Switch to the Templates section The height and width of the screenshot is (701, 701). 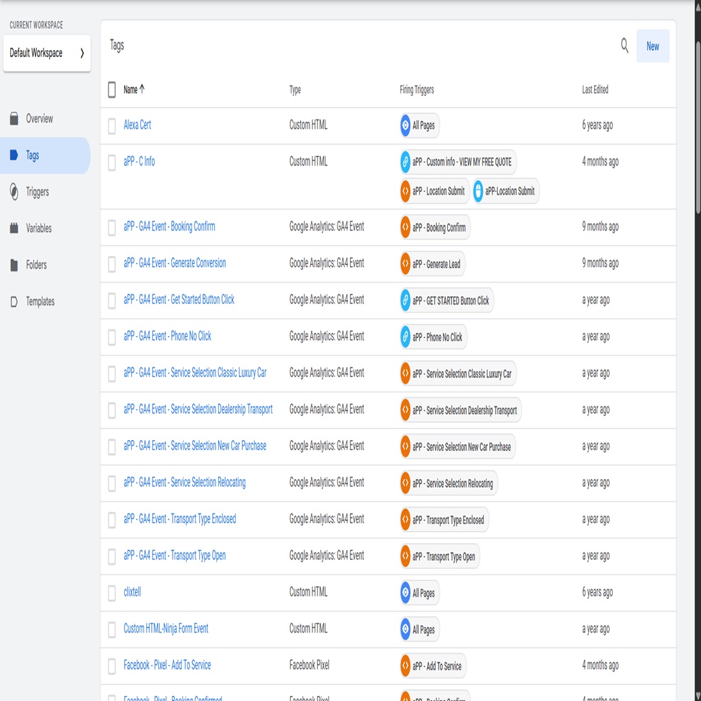coord(14,301)
